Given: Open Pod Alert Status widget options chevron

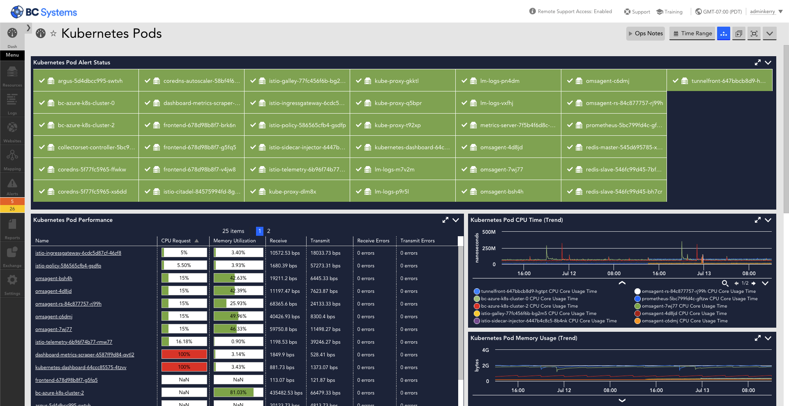Looking at the screenshot, I should click(768, 62).
